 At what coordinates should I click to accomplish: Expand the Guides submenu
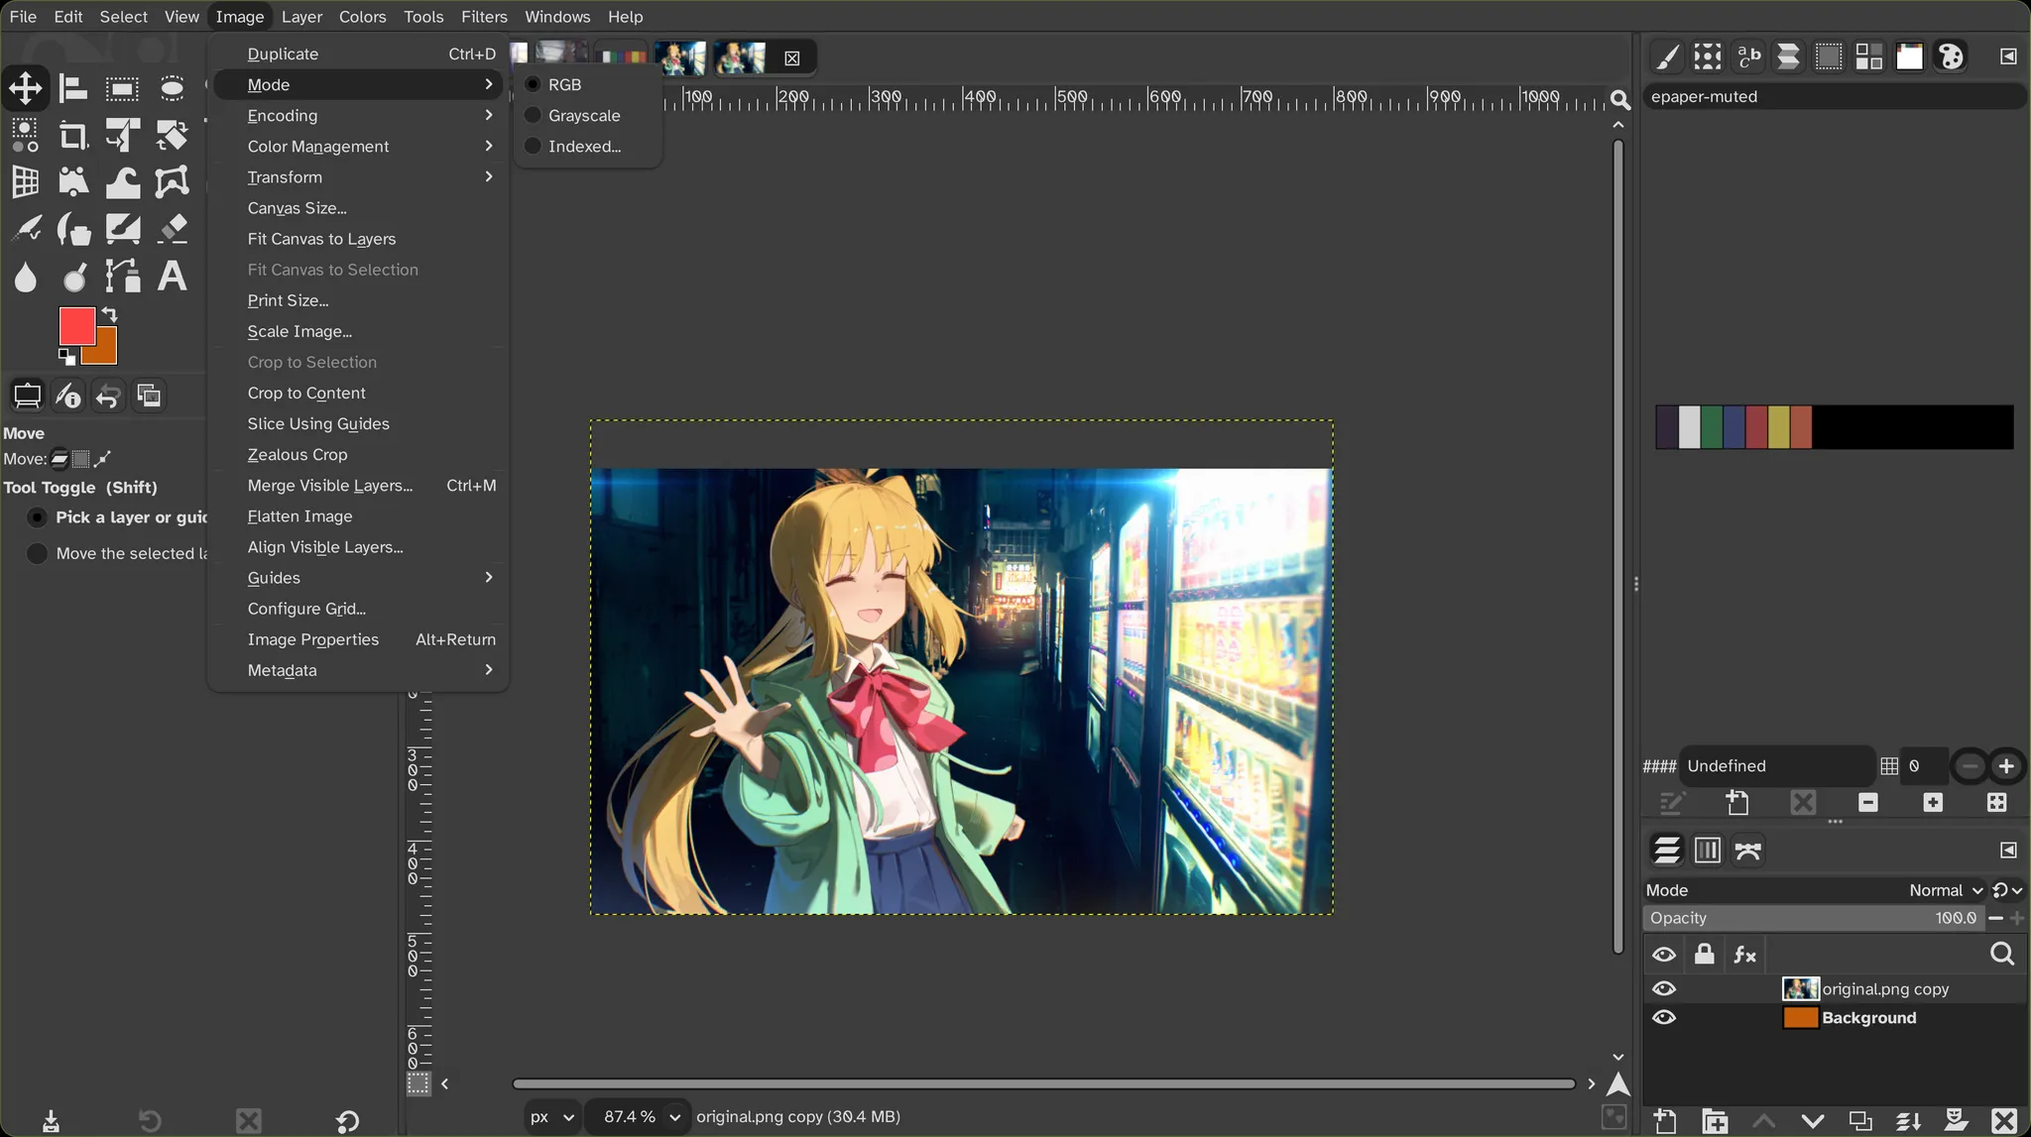(359, 577)
